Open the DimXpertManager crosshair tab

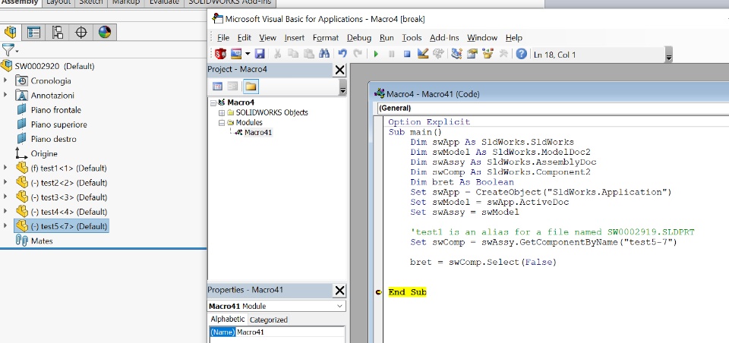click(x=81, y=32)
